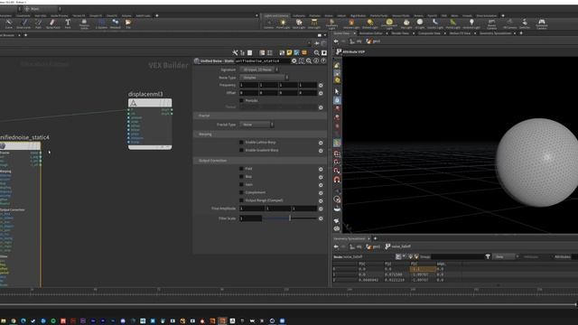Open Final Amplitude parameter gear menu
Screen dimensions: 578x325
tap(321, 209)
